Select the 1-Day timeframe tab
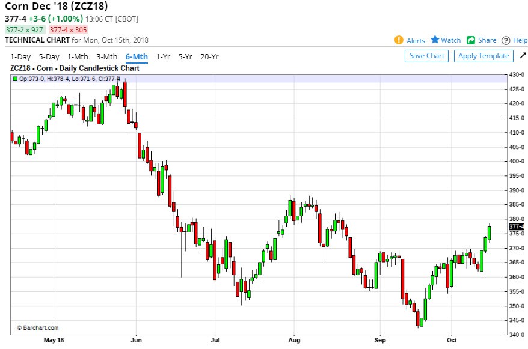The image size is (528, 349). coord(20,57)
